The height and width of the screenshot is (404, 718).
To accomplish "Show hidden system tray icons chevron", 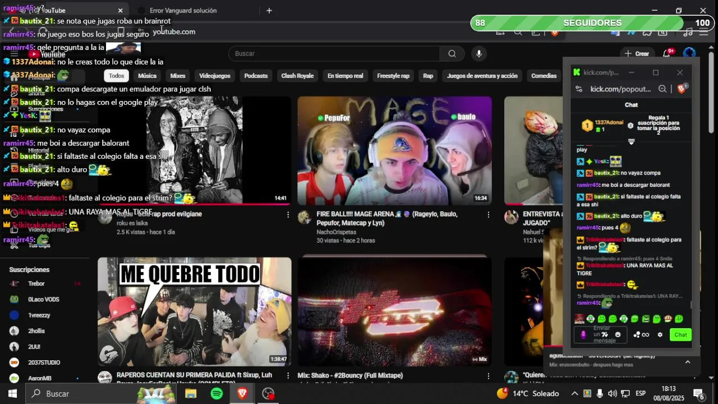I will tap(575, 394).
